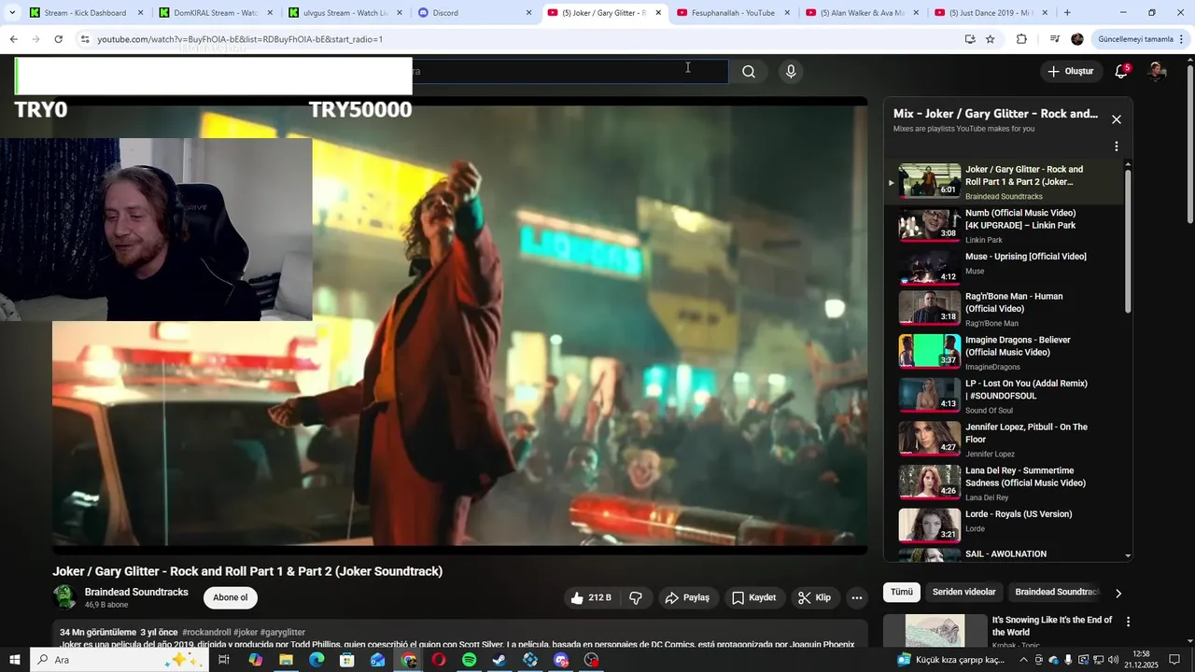Select Braindead Soundtracks filter chip
Screen dimensions: 1195x672
pyautogui.click(x=1056, y=593)
